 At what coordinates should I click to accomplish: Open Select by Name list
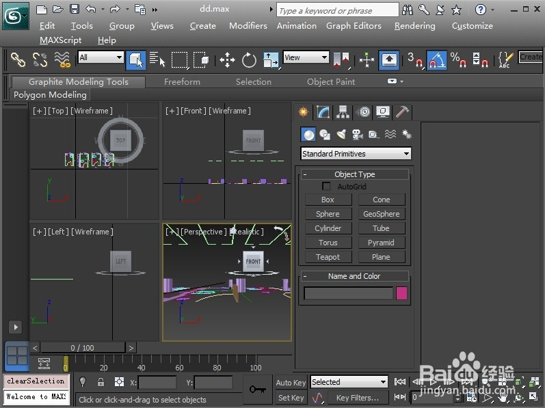click(157, 59)
